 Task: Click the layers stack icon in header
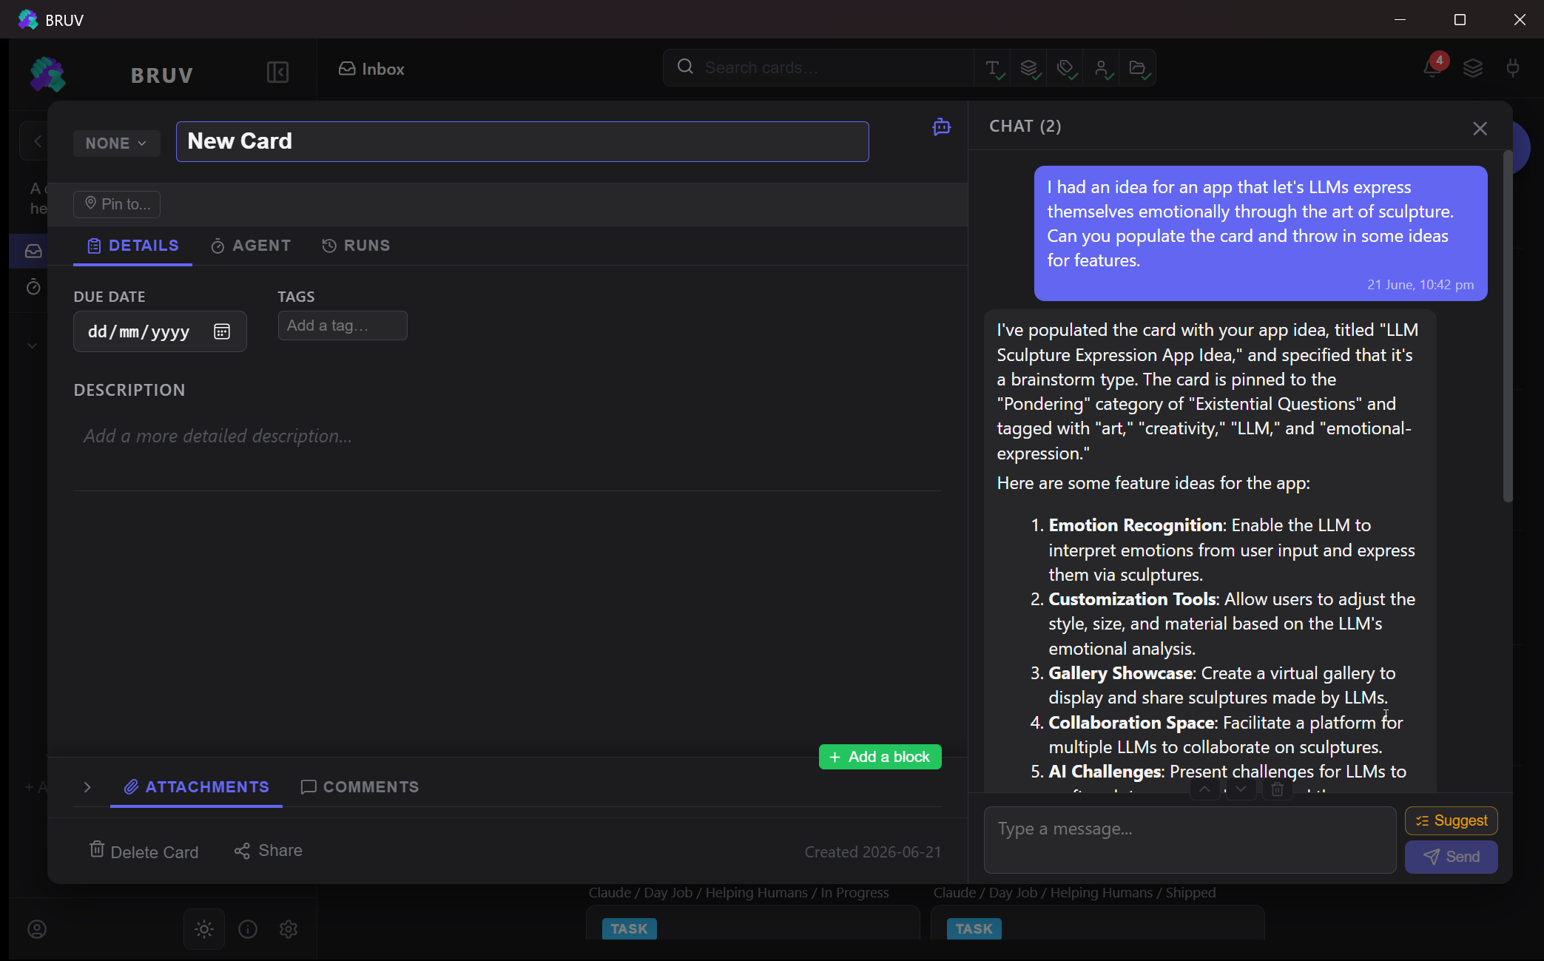point(1472,69)
